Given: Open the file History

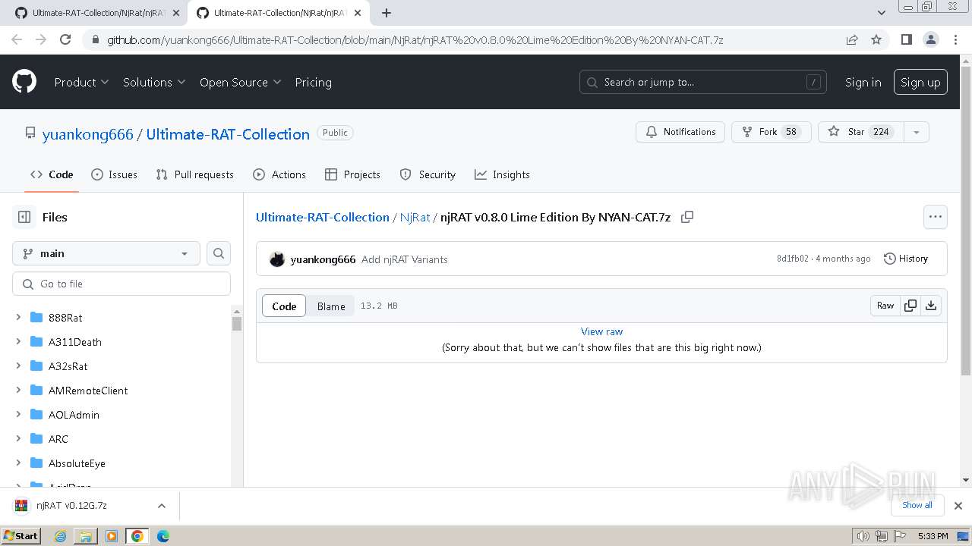Looking at the screenshot, I should 906,259.
